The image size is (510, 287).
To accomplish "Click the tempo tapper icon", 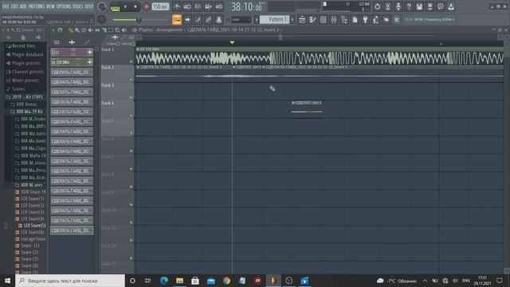I will (375, 19).
